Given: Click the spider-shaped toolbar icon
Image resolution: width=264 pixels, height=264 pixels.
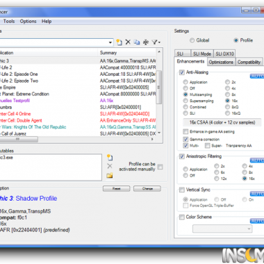Looking at the screenshot, I should (x=146, y=42).
